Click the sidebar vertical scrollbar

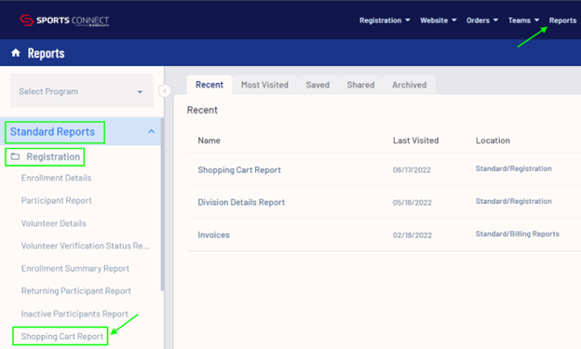162,204
